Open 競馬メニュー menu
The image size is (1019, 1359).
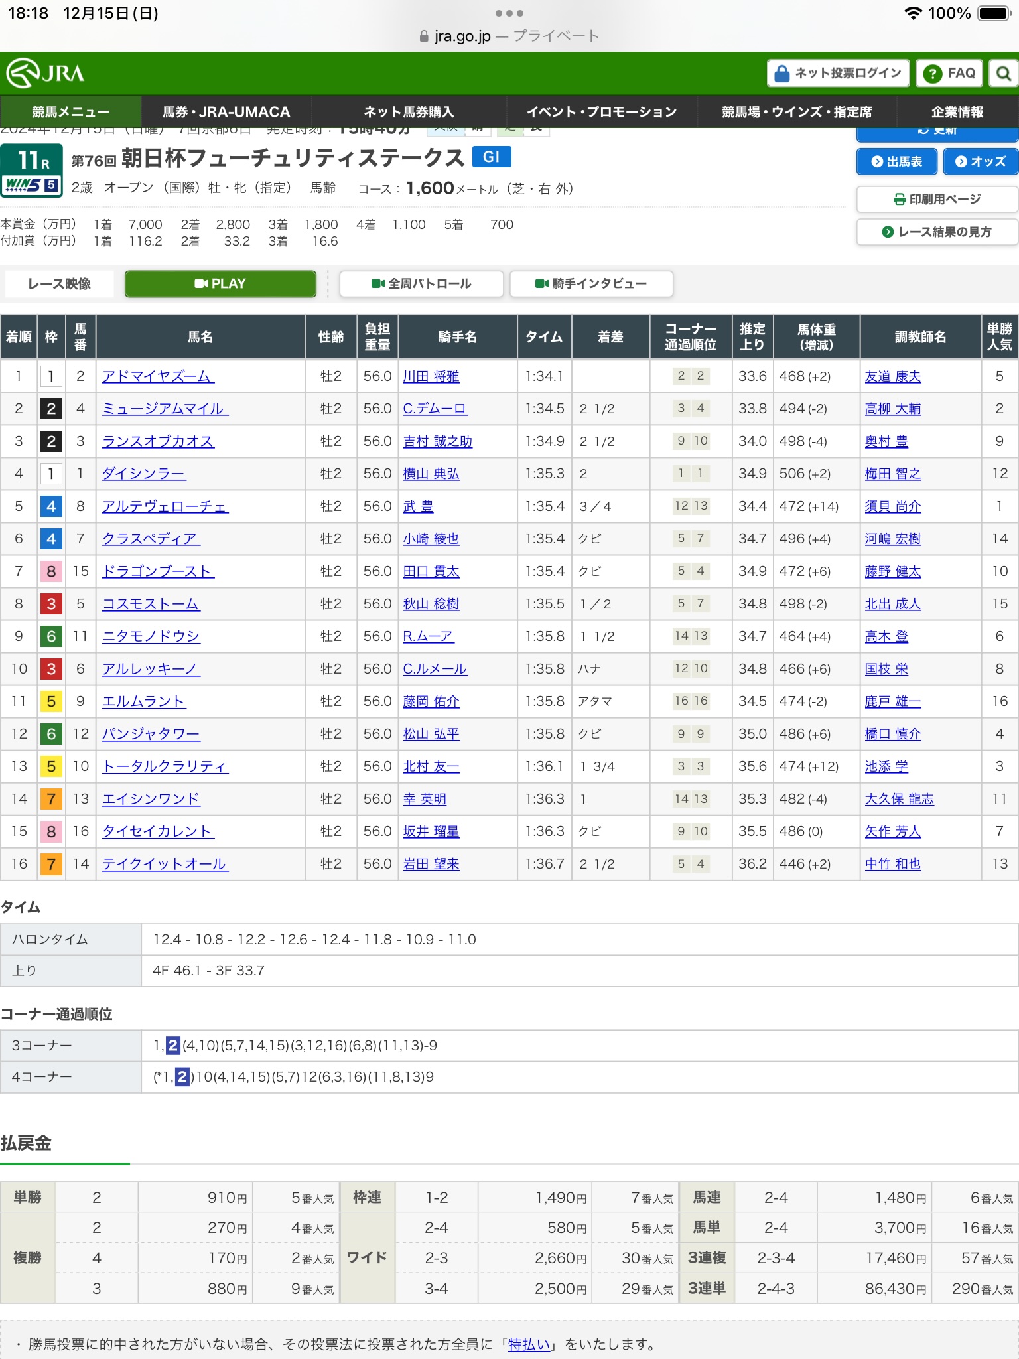pyautogui.click(x=71, y=111)
